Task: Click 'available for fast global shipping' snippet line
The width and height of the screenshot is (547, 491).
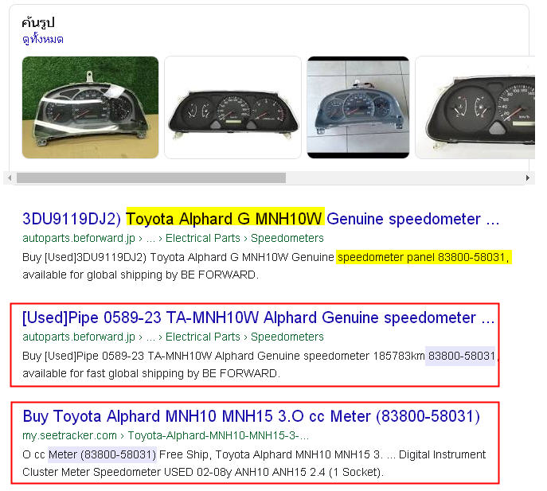Action: (151, 373)
